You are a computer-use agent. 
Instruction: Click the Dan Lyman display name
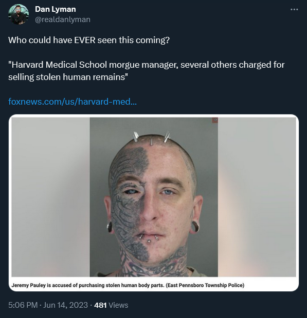[x=56, y=9]
